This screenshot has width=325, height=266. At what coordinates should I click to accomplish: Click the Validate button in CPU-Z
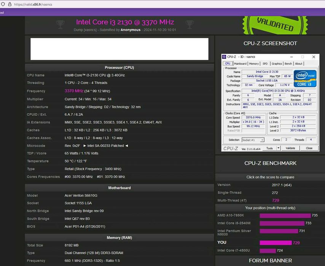290,148
